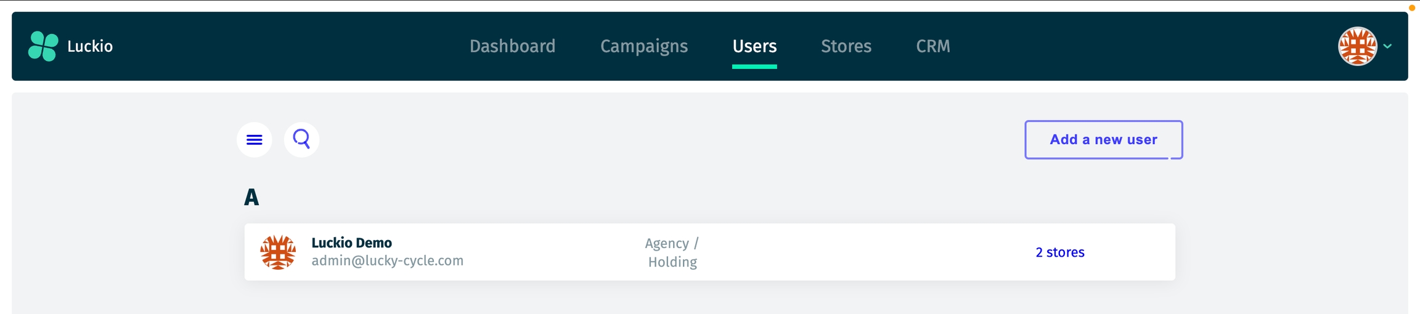This screenshot has height=314, width=1420.
Task: Click the Agency / Holding role label
Action: [x=672, y=252]
